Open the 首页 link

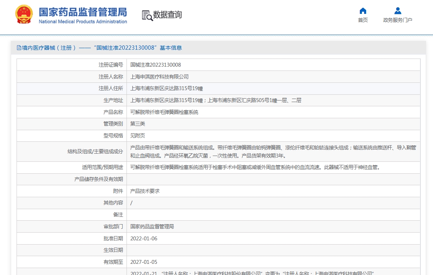point(363,20)
